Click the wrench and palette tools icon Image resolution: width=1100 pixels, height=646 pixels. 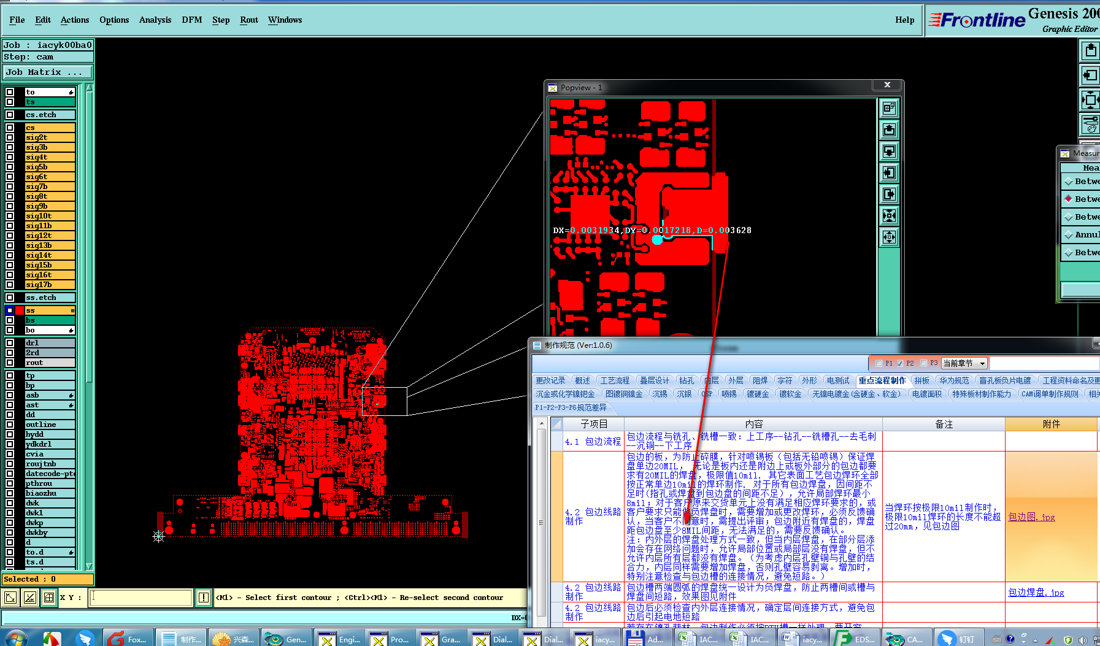click(x=1090, y=125)
